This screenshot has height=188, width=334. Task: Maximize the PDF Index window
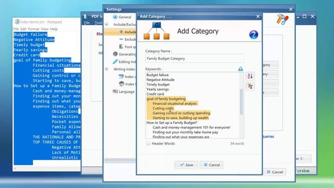coord(304,16)
